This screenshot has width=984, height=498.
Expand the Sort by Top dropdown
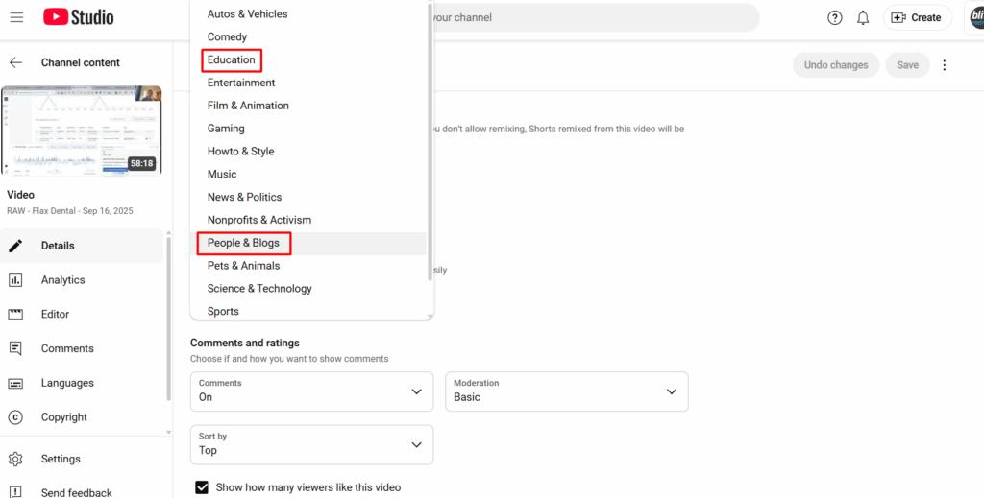tap(311, 444)
